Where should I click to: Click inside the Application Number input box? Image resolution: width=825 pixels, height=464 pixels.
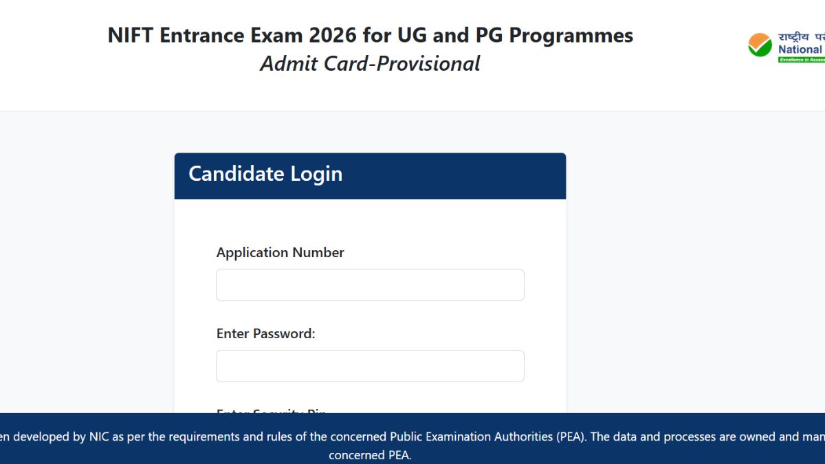370,285
